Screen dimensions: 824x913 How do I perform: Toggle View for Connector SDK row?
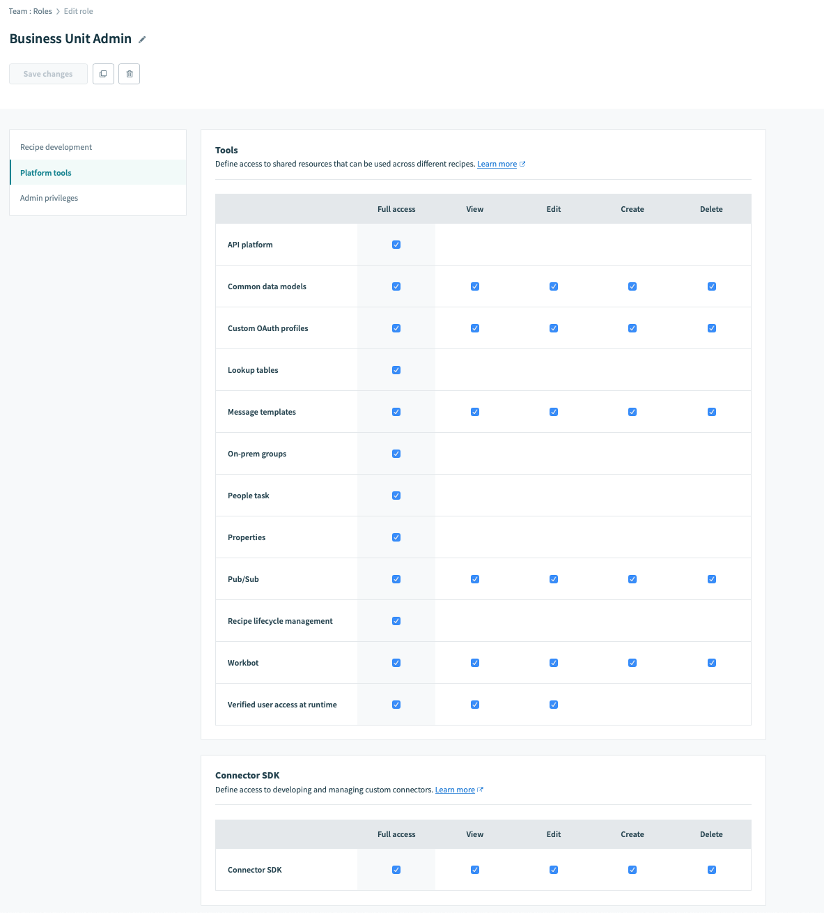[x=475, y=870]
